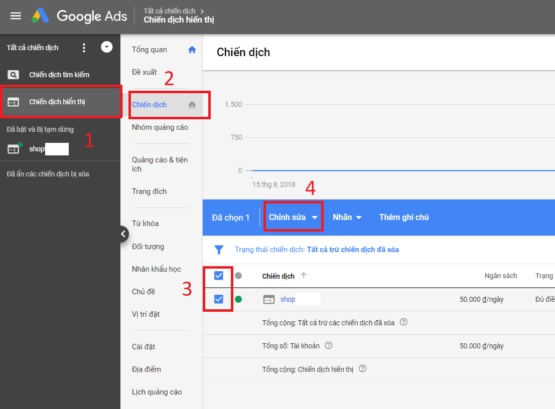Click the grey status column header dot

coord(238,276)
